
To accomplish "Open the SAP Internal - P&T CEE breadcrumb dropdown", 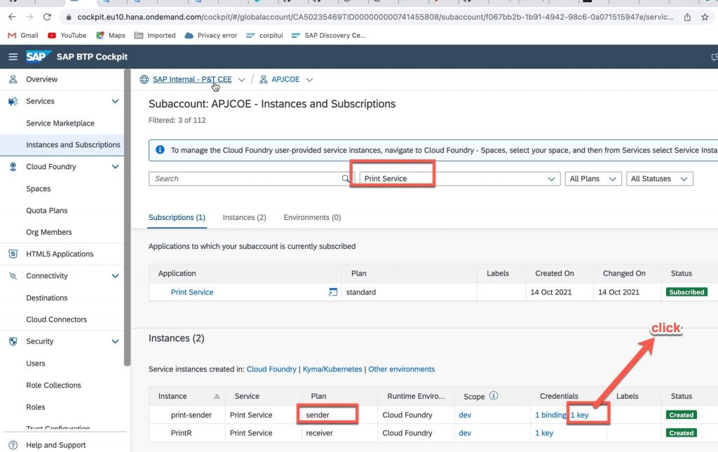I will pos(241,80).
